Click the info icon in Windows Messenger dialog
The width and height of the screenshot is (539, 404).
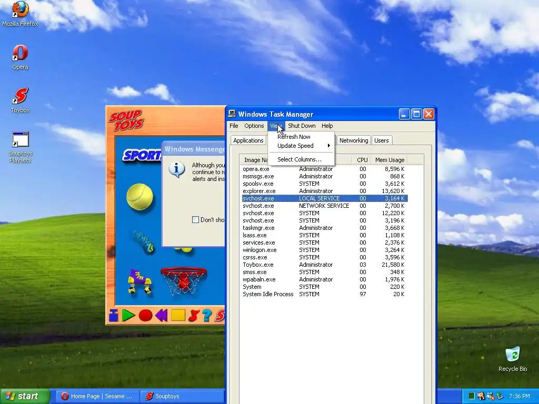177,170
